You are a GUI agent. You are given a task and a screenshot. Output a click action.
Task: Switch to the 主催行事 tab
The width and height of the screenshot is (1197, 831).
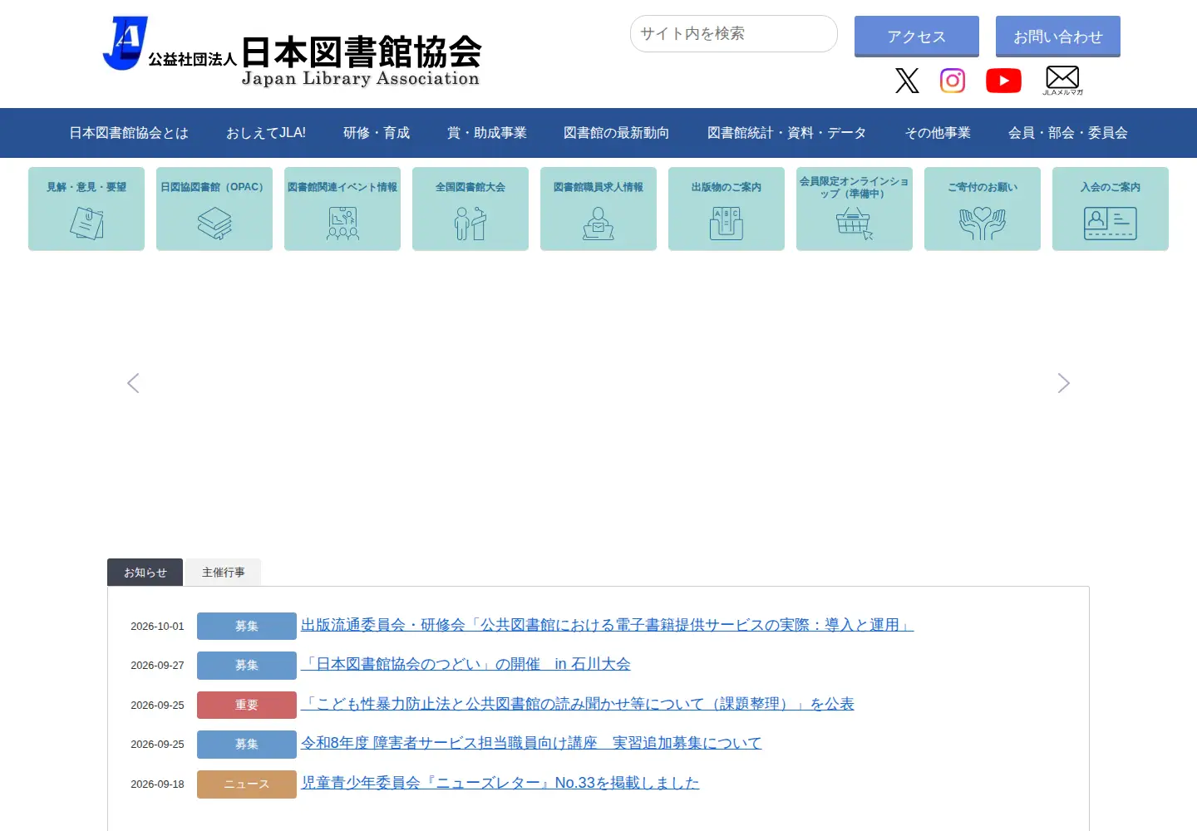pos(223,573)
